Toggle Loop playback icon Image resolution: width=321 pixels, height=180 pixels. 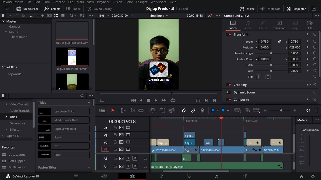(x=173, y=100)
